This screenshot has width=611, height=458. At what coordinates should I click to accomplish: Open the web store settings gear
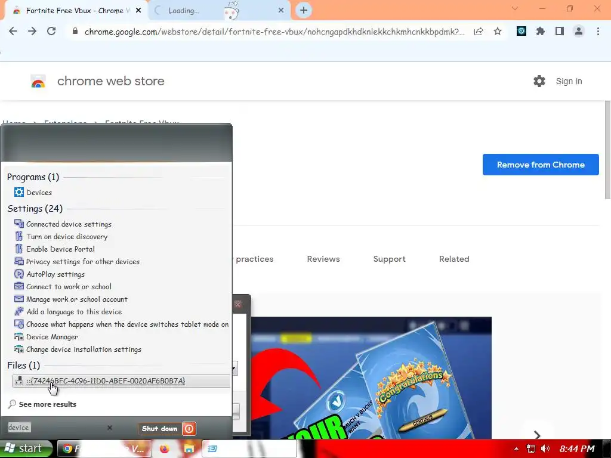(x=539, y=81)
